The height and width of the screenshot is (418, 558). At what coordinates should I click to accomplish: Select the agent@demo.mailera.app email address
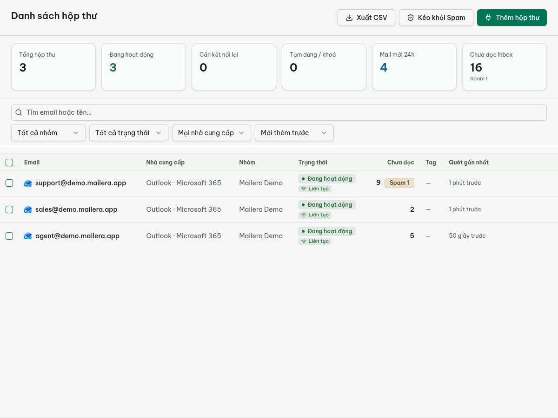(77, 236)
